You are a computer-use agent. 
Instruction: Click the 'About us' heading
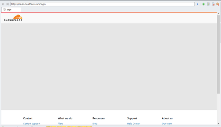click(167, 118)
